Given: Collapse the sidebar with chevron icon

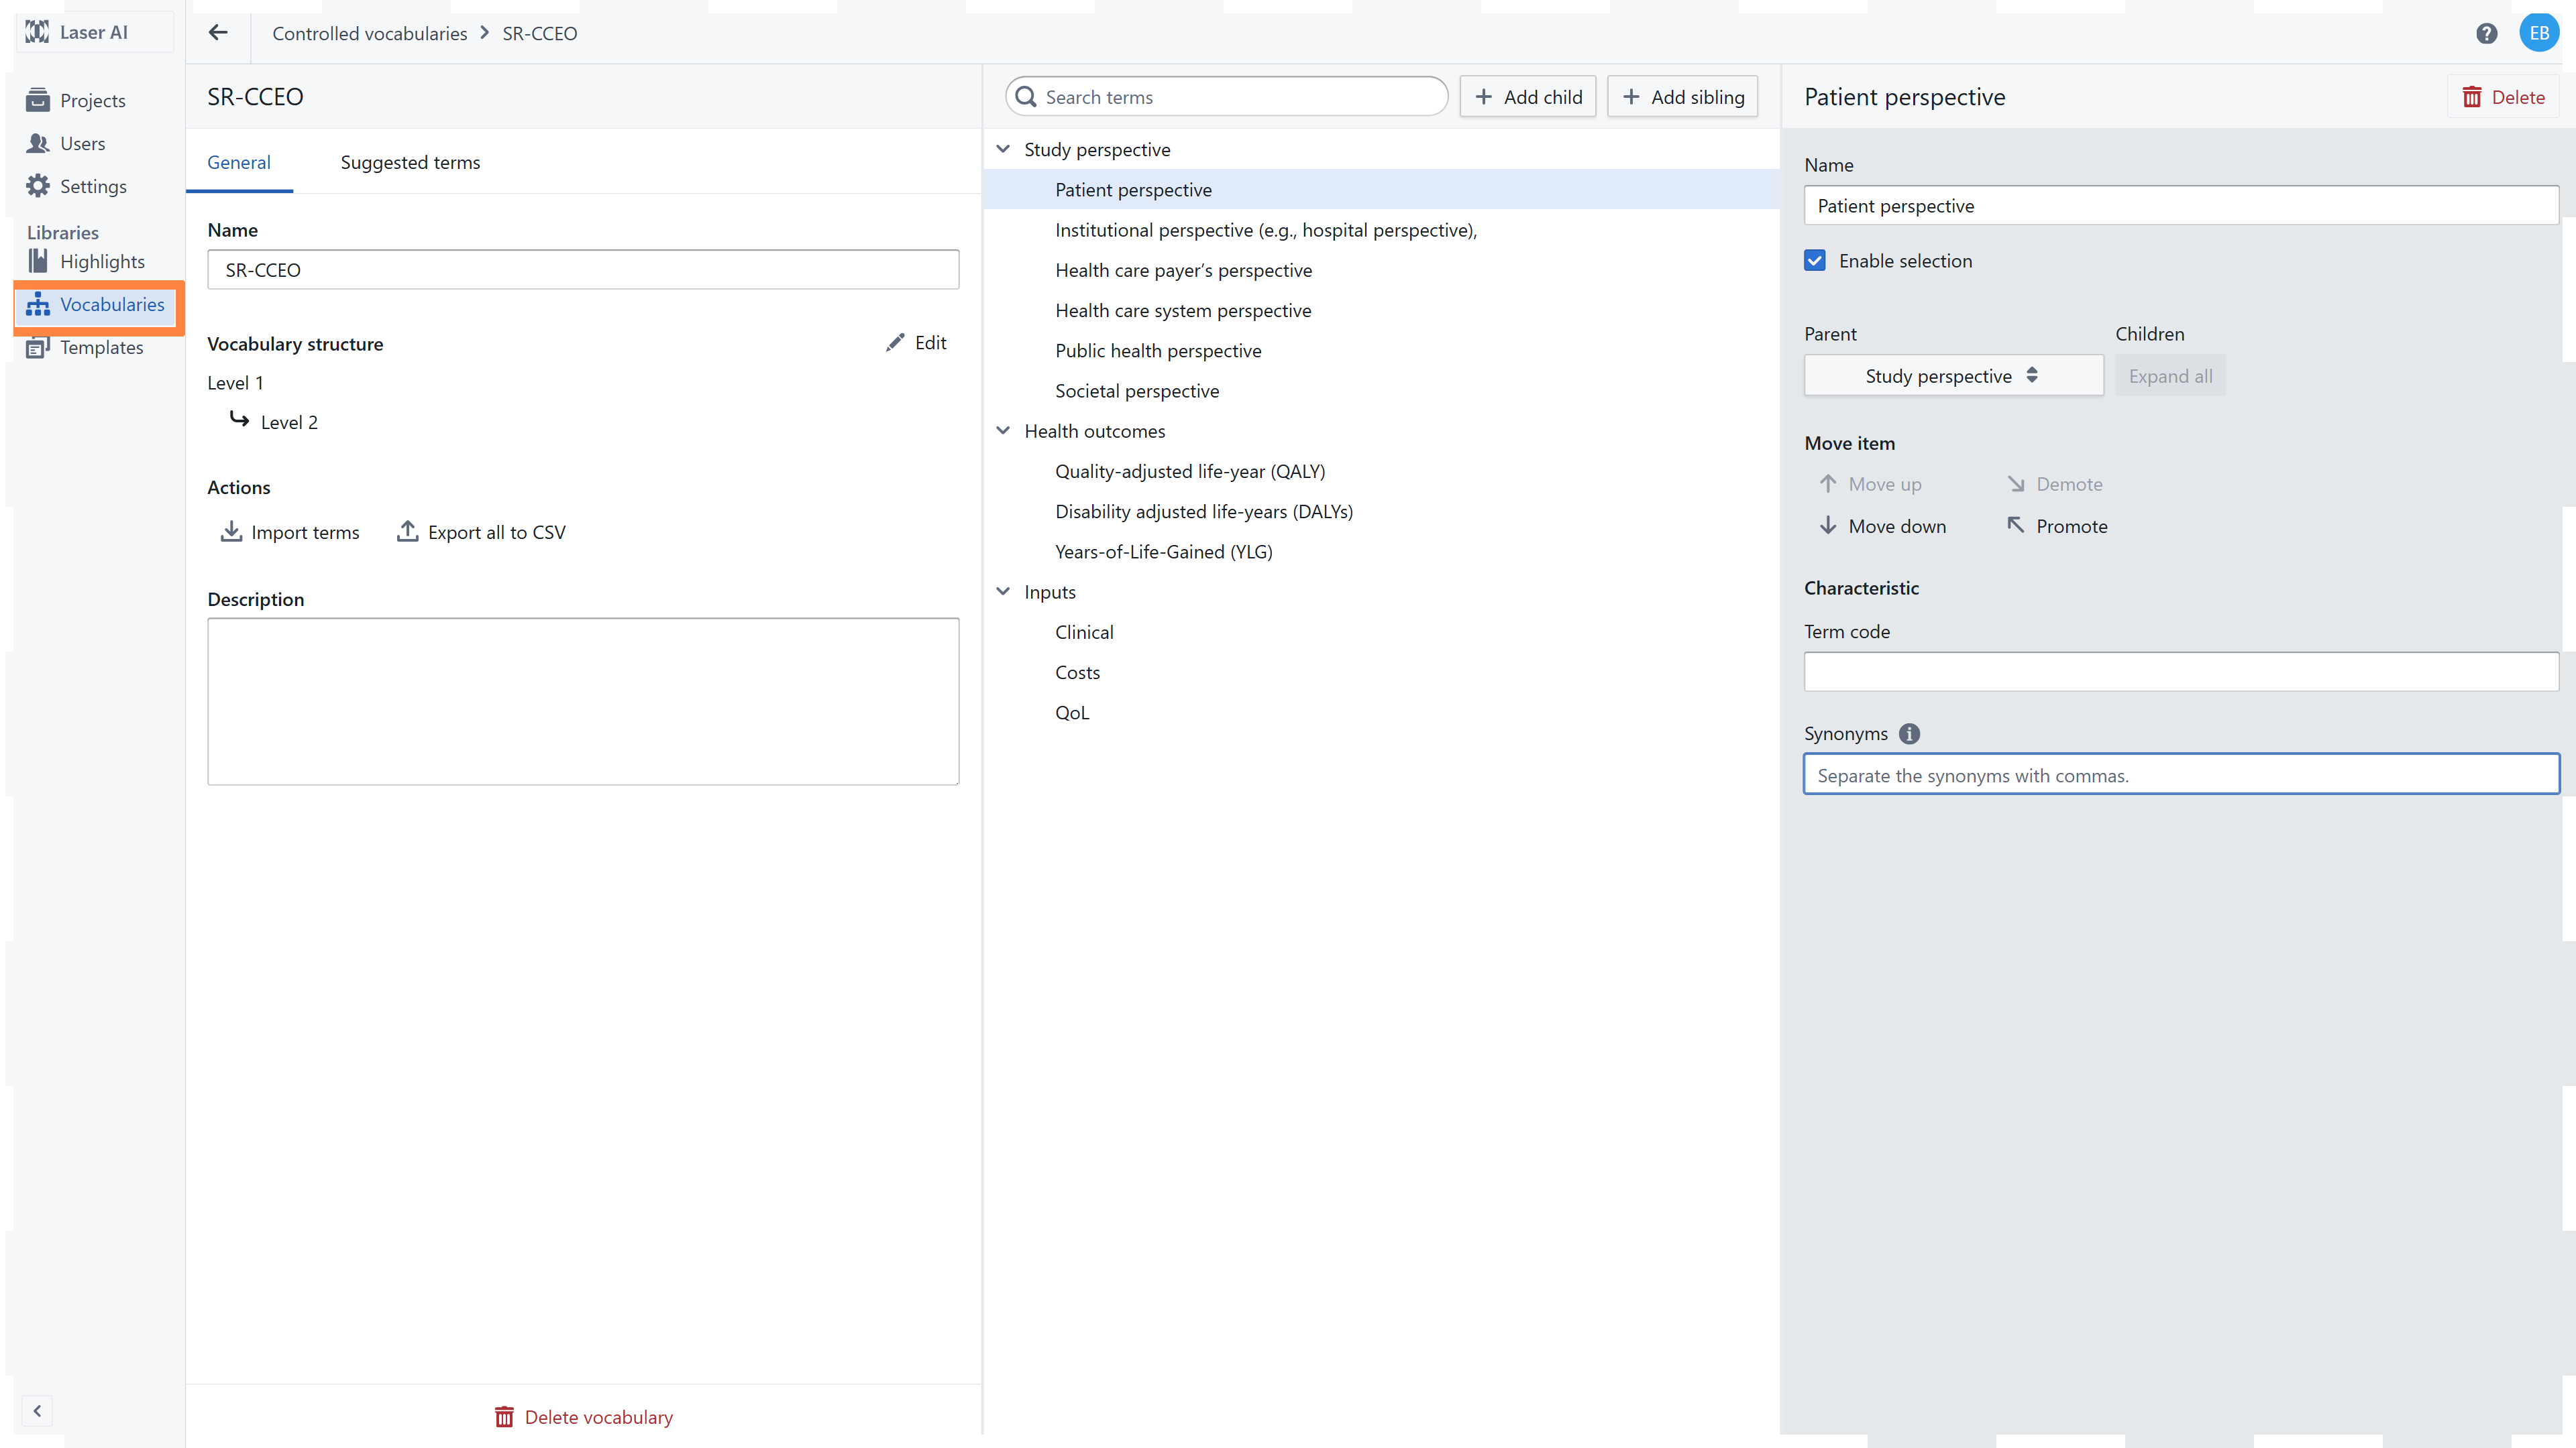Looking at the screenshot, I should coord(37,1410).
